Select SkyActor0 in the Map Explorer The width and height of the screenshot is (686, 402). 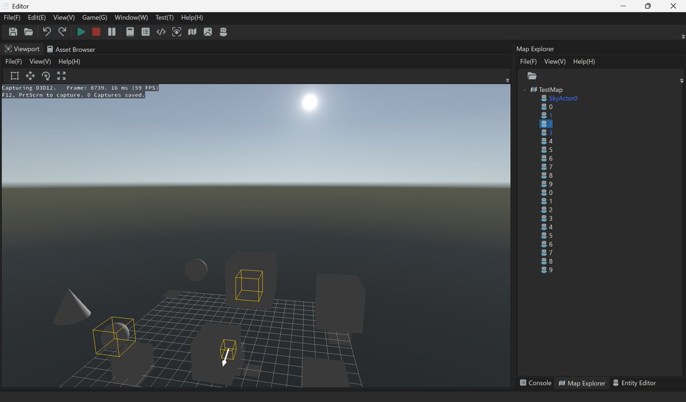pyautogui.click(x=563, y=98)
